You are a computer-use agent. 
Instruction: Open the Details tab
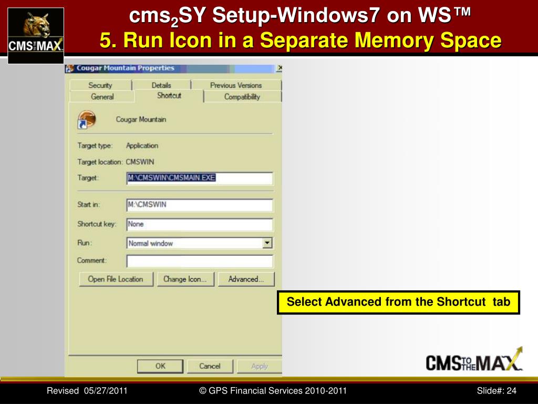coord(161,85)
